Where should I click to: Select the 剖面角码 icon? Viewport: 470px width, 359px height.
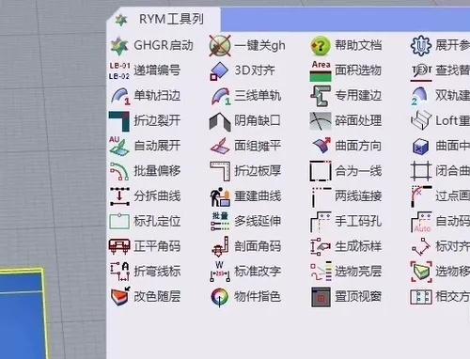tap(220, 246)
